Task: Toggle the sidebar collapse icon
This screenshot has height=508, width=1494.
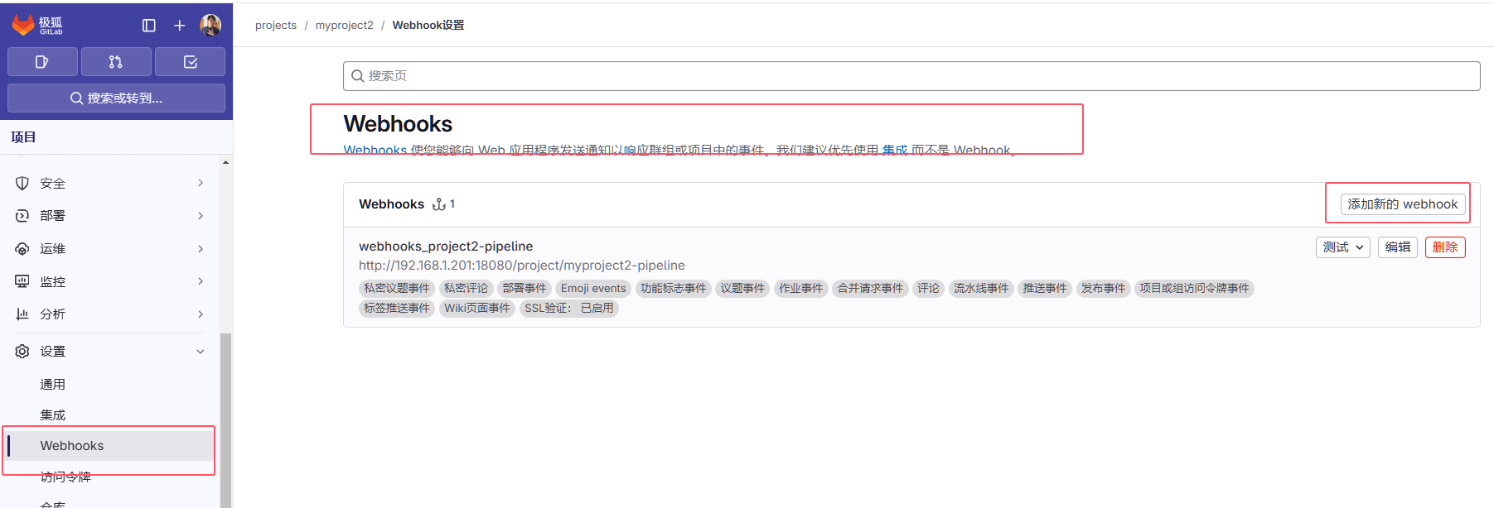Action: [x=149, y=26]
